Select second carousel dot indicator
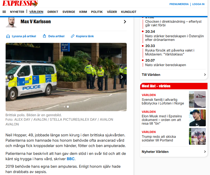The height and width of the screenshot is (175, 210). tap(68, 107)
